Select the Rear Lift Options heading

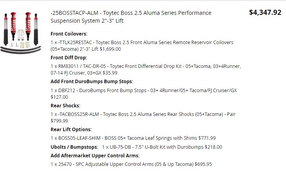pyautogui.click(x=71, y=130)
